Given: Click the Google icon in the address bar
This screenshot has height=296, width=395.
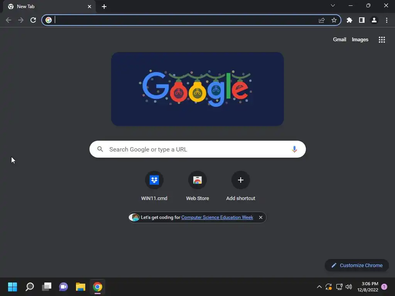Looking at the screenshot, I should coord(49,20).
